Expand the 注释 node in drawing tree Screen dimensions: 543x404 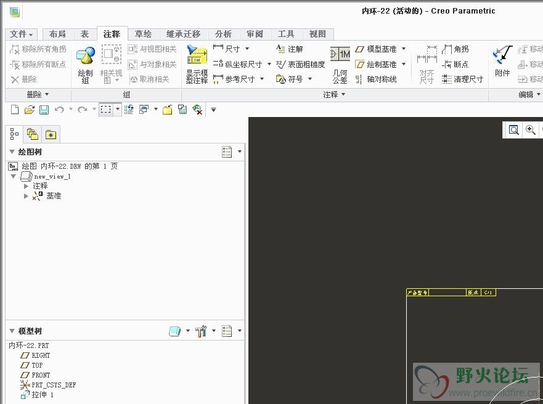click(x=26, y=186)
